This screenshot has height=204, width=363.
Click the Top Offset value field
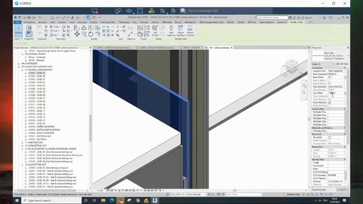pyautogui.click(x=336, y=93)
